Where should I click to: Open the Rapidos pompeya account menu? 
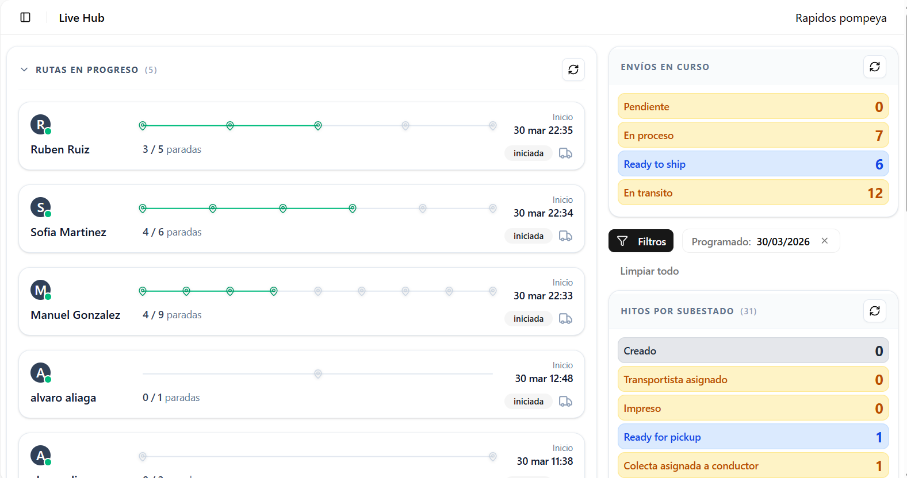840,18
